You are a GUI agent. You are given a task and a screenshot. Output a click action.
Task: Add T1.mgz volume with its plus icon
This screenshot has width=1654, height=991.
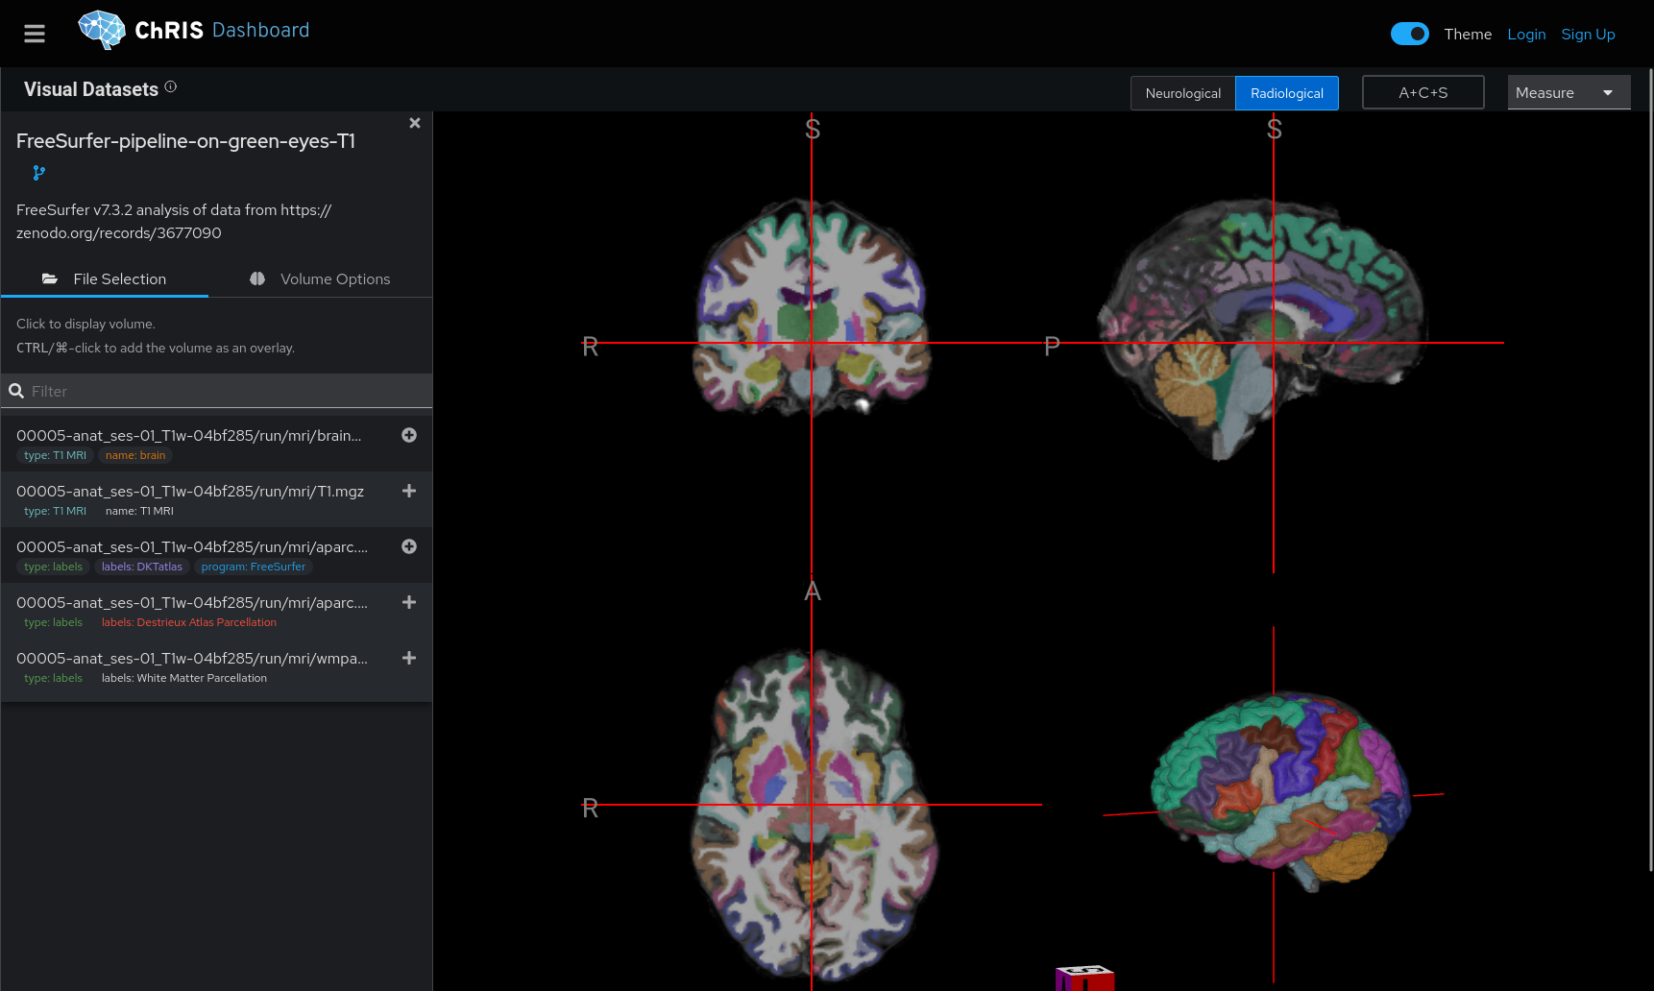409,491
